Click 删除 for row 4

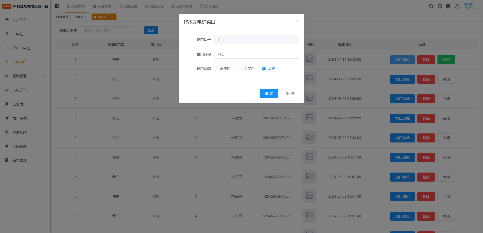426,118
